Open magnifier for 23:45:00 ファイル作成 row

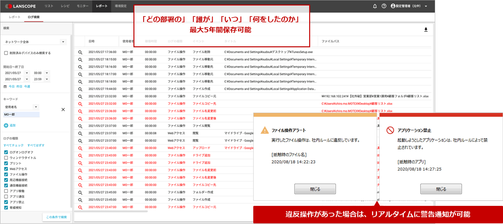(x=80, y=200)
